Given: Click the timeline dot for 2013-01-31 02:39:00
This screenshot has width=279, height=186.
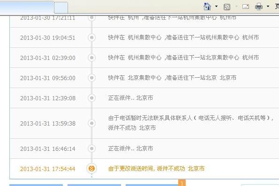Looking at the screenshot, I should point(91,58).
